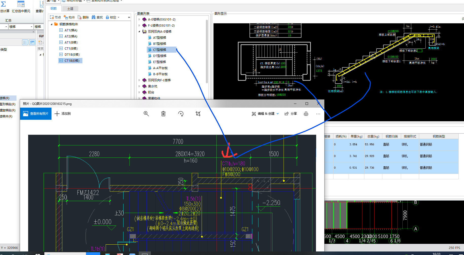Click the 锁定 padlock icon
Image resolution: width=464 pixels, height=255 pixels.
107,17
